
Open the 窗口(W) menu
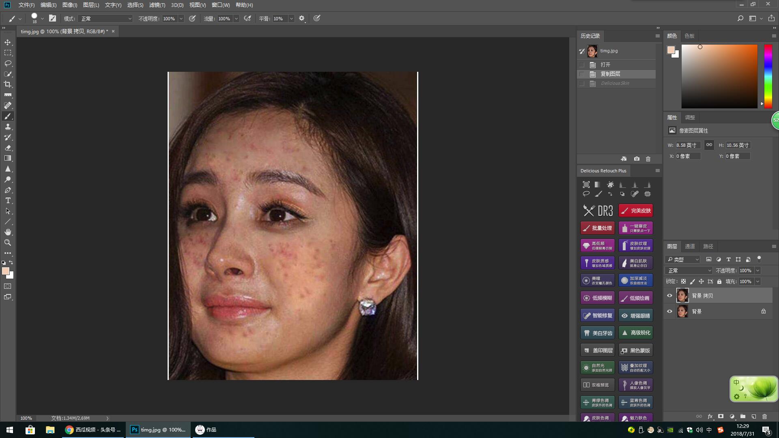click(221, 5)
